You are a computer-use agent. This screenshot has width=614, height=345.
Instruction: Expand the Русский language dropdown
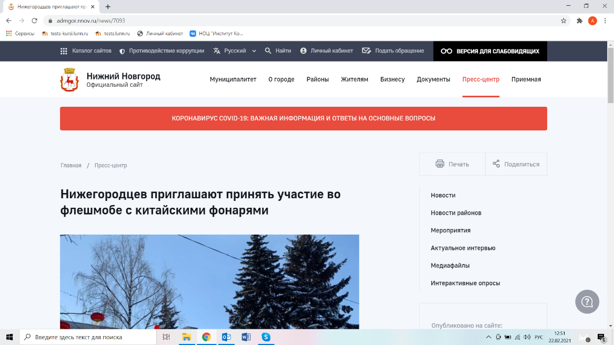pos(235,51)
